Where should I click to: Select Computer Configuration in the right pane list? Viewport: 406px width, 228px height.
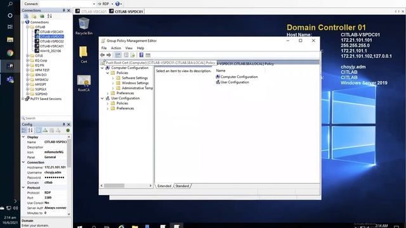[237, 77]
